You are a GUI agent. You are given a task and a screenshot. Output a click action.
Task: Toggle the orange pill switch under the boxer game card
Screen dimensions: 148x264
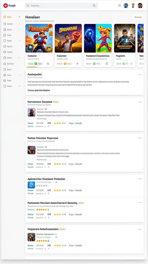point(64,64)
